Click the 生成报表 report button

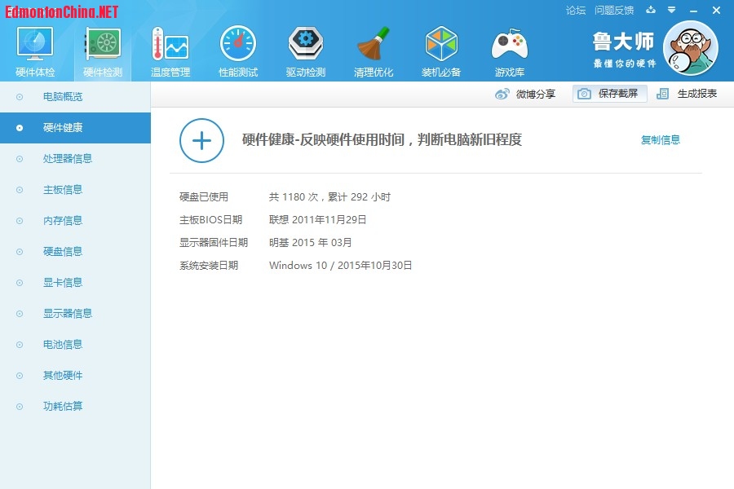tap(688, 94)
